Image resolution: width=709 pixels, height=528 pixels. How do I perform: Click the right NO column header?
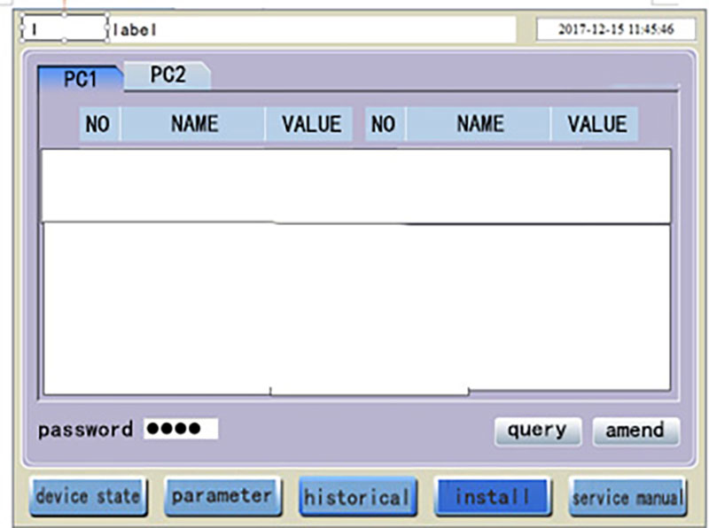click(384, 124)
